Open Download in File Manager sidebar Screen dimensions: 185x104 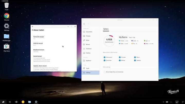point(90,49)
